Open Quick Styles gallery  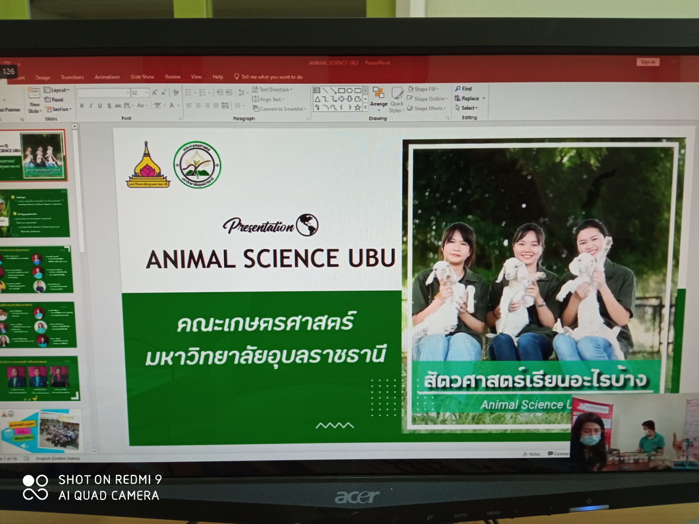(x=397, y=100)
